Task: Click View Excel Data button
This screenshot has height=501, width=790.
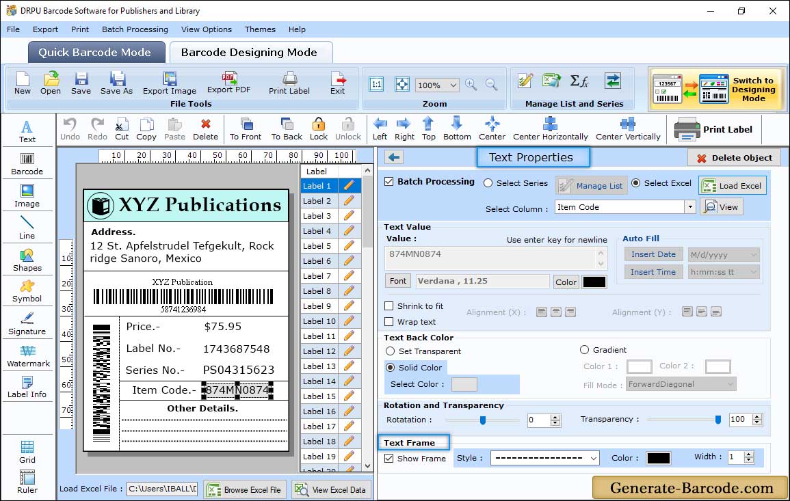Action: tap(330, 489)
